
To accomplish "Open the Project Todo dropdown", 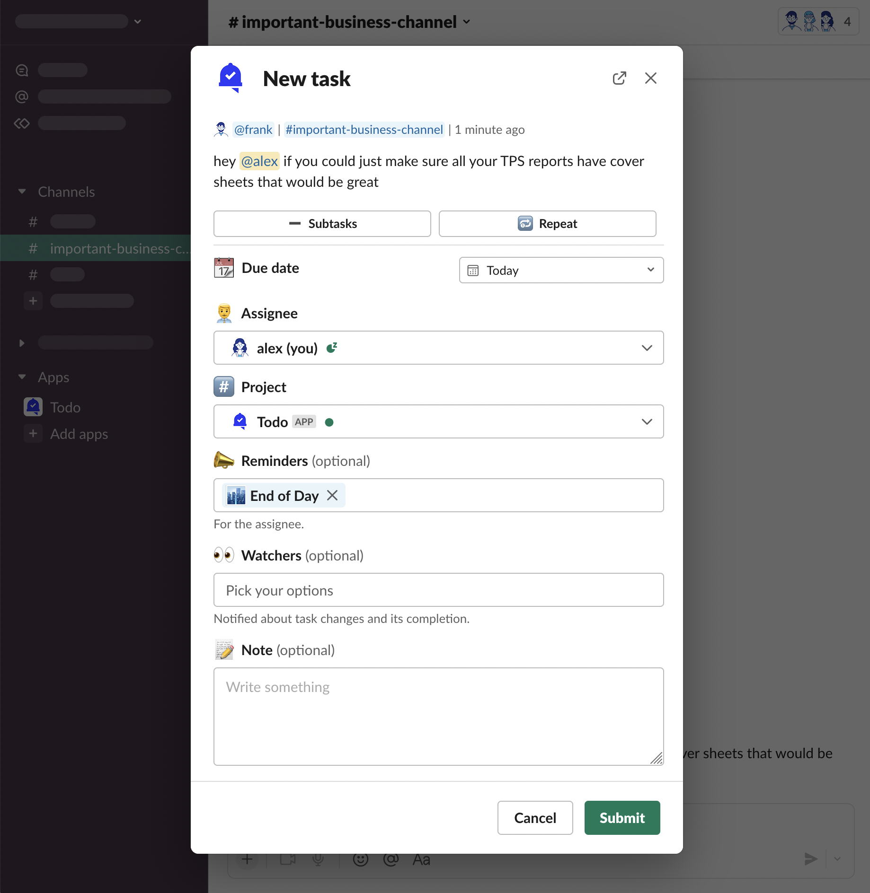I will [x=438, y=422].
